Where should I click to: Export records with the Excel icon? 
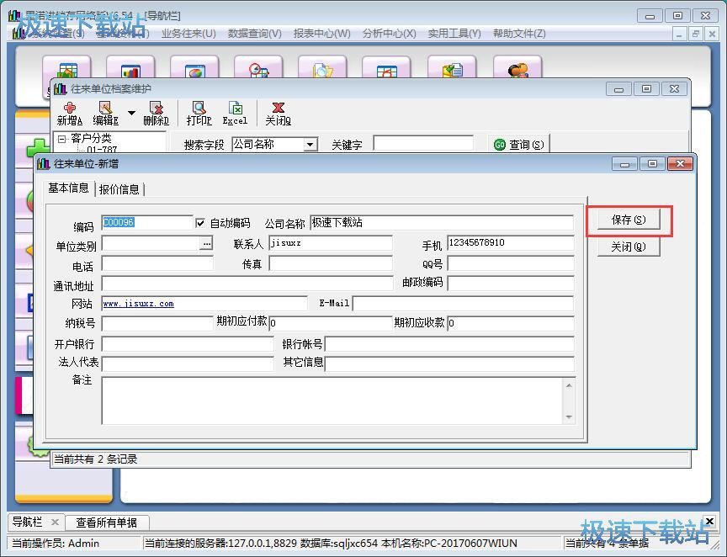pyautogui.click(x=235, y=114)
